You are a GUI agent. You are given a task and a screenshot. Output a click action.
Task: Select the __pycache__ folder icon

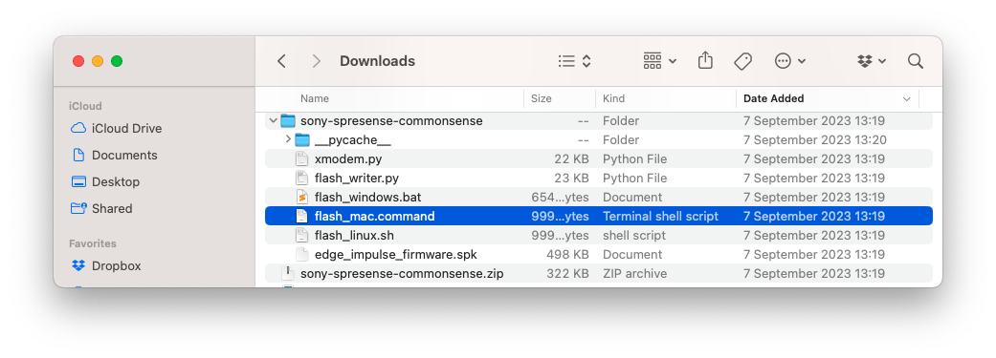(x=302, y=139)
